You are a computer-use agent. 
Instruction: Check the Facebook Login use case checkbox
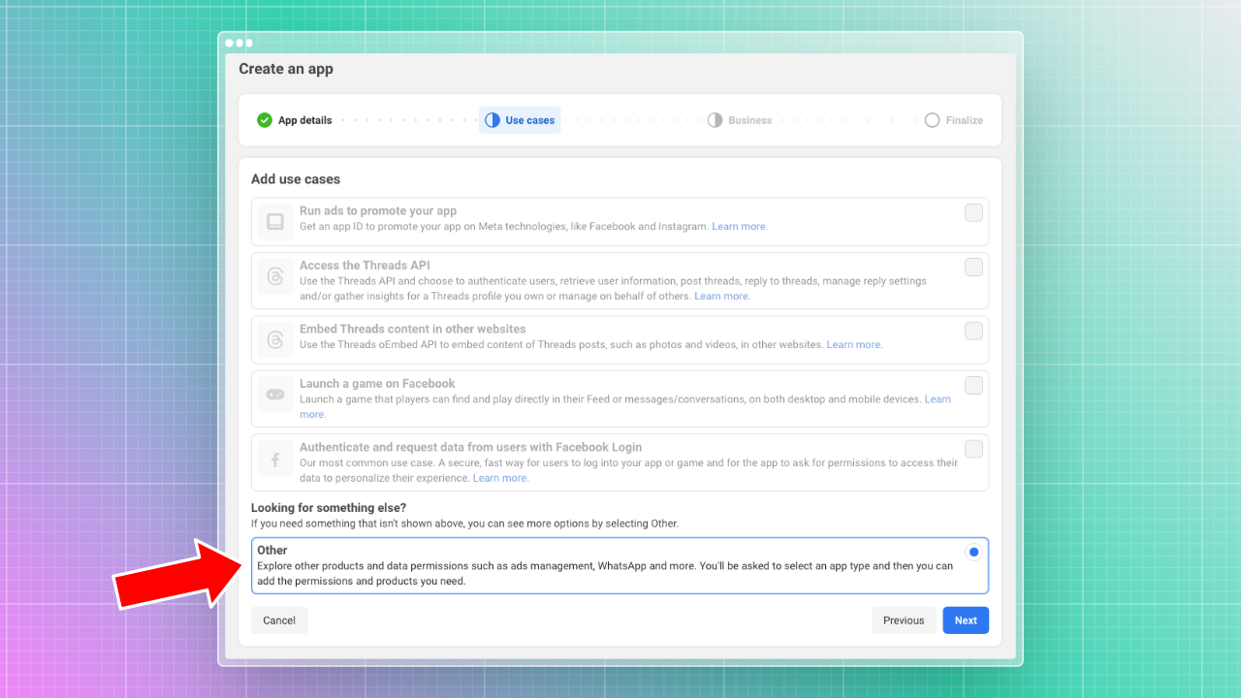(x=973, y=449)
